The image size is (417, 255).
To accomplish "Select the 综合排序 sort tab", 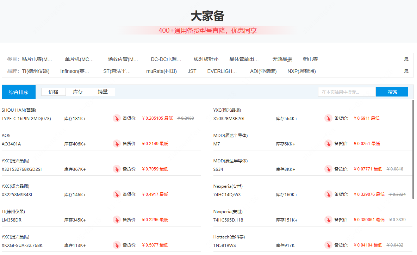I will tap(19, 92).
